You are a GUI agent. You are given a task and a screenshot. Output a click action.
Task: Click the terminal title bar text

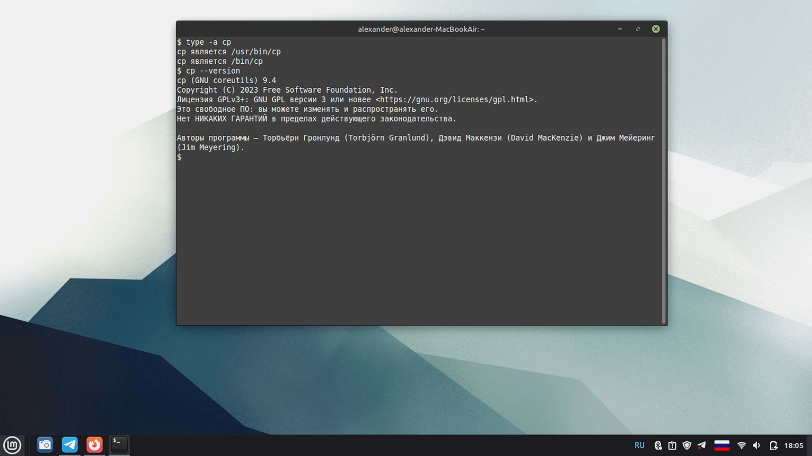click(x=421, y=29)
